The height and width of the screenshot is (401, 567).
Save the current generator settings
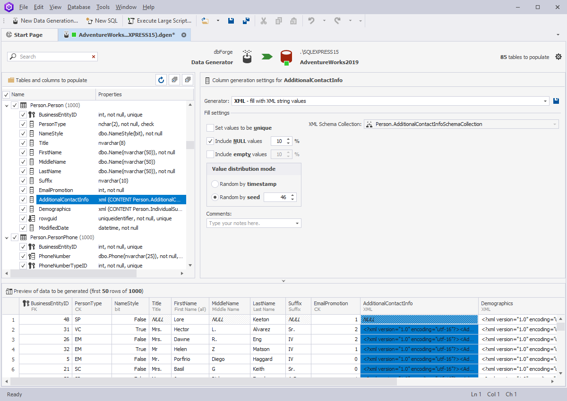tap(556, 100)
